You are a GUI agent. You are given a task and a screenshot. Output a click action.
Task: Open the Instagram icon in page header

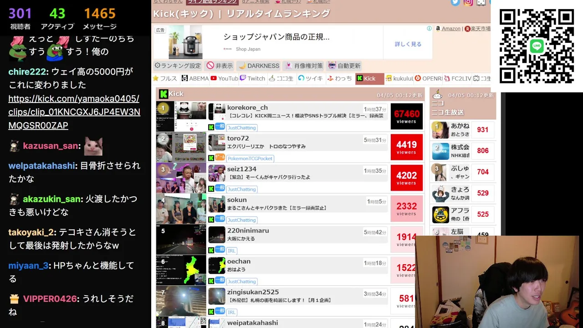[468, 2]
